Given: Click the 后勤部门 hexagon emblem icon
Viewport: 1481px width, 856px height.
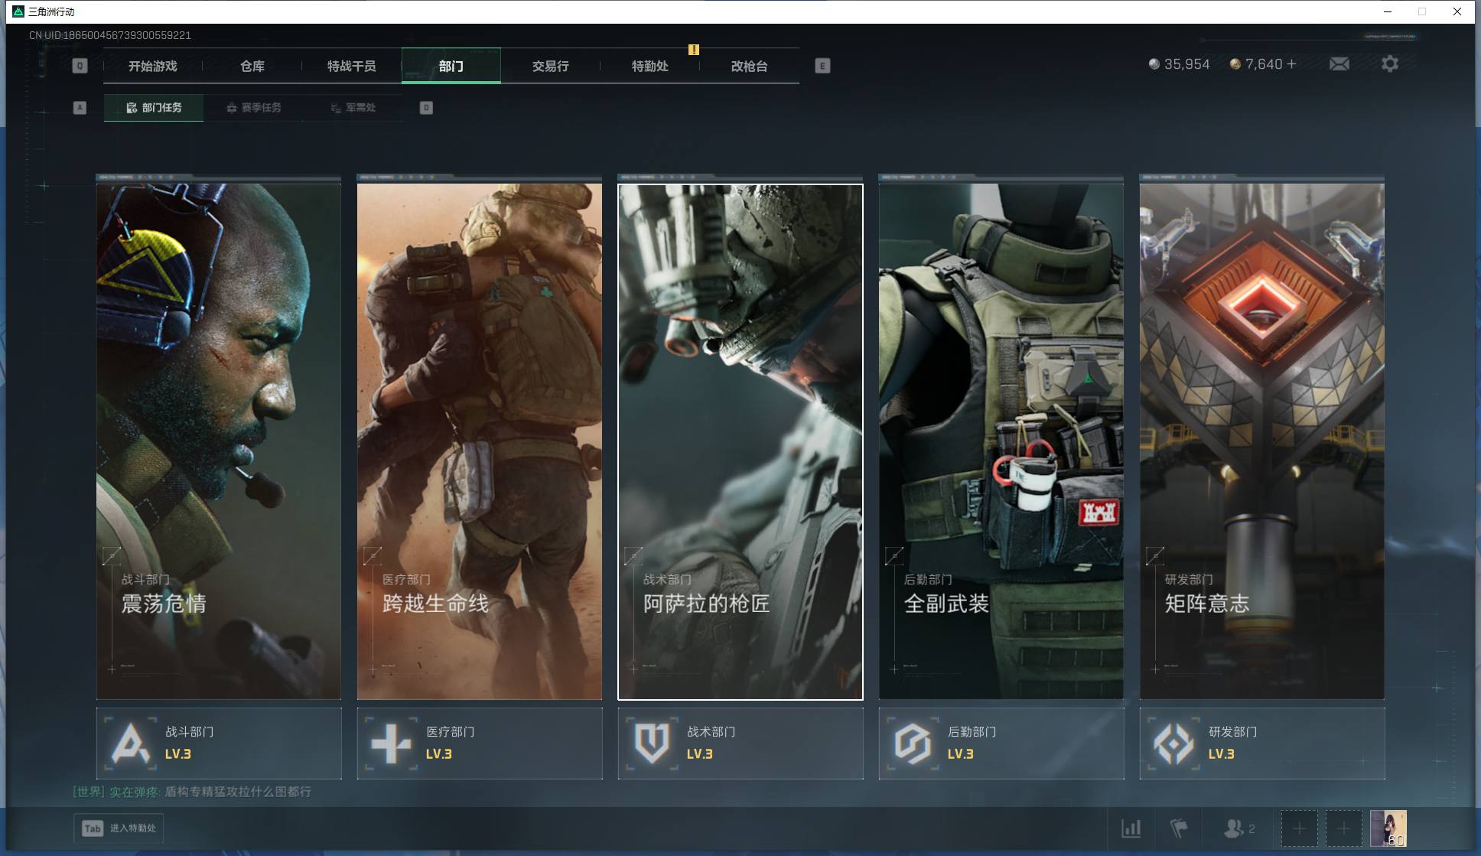Looking at the screenshot, I should click(913, 743).
